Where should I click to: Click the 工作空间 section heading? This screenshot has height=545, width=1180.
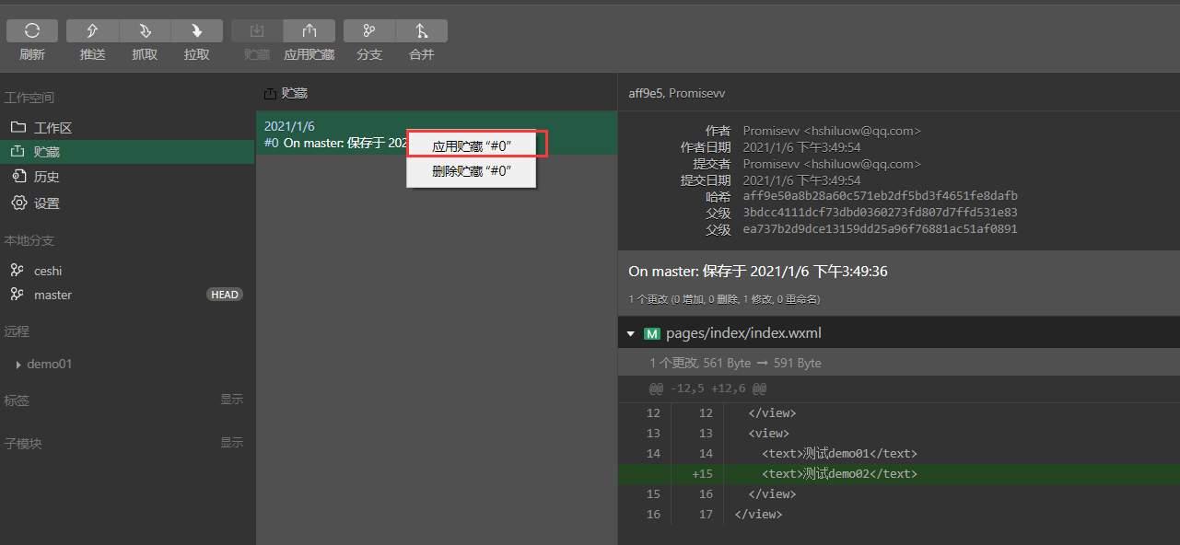click(x=29, y=98)
